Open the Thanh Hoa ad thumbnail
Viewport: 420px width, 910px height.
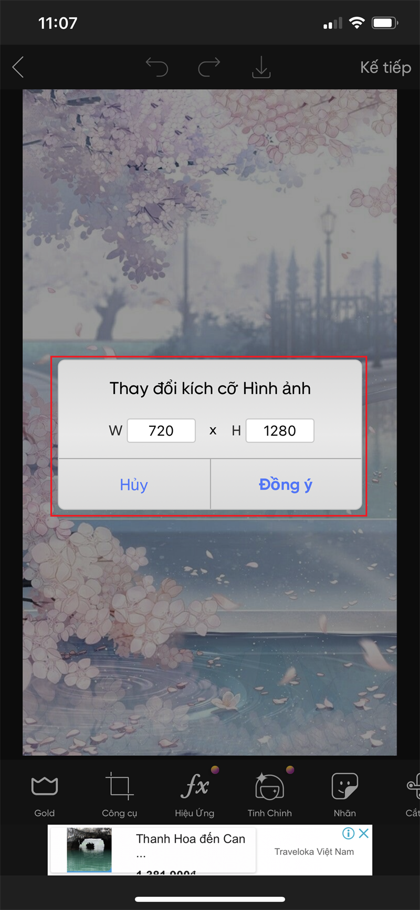tap(89, 850)
